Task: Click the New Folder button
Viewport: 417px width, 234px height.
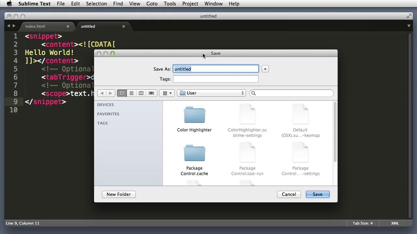Action: (119, 194)
